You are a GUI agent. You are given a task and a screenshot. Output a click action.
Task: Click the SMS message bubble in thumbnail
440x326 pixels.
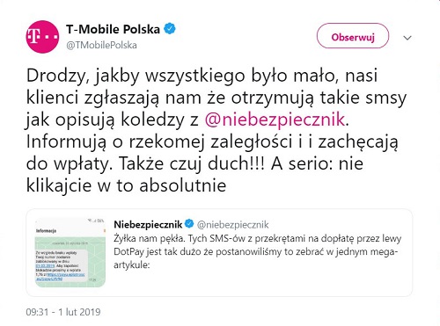[x=61, y=266]
